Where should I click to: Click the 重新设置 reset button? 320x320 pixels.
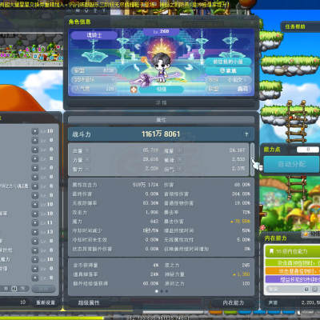tap(46, 302)
